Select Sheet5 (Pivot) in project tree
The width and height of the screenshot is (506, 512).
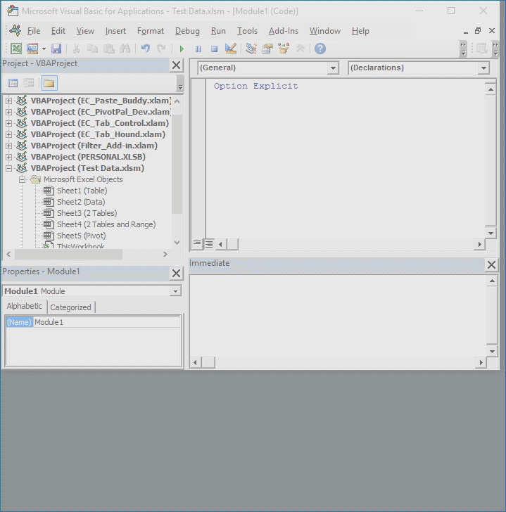click(82, 236)
